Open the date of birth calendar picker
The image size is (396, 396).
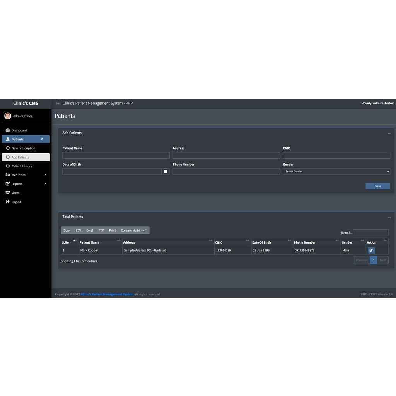(x=166, y=171)
